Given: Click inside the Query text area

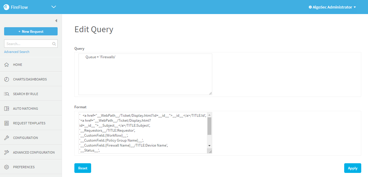Looking at the screenshot, I should (145, 76).
